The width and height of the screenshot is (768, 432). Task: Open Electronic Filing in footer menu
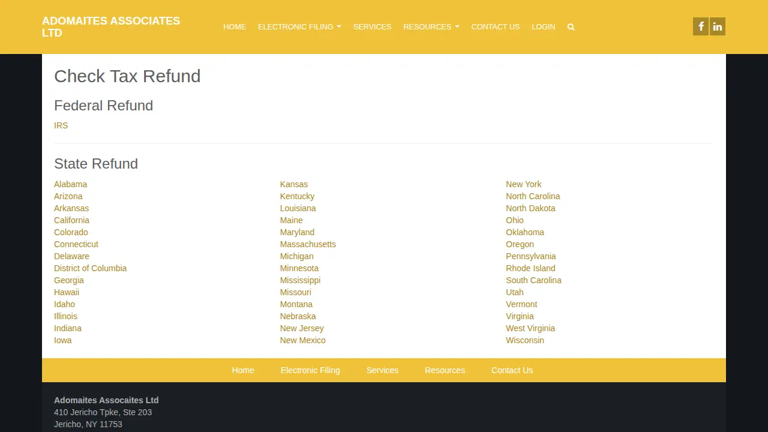click(x=310, y=370)
